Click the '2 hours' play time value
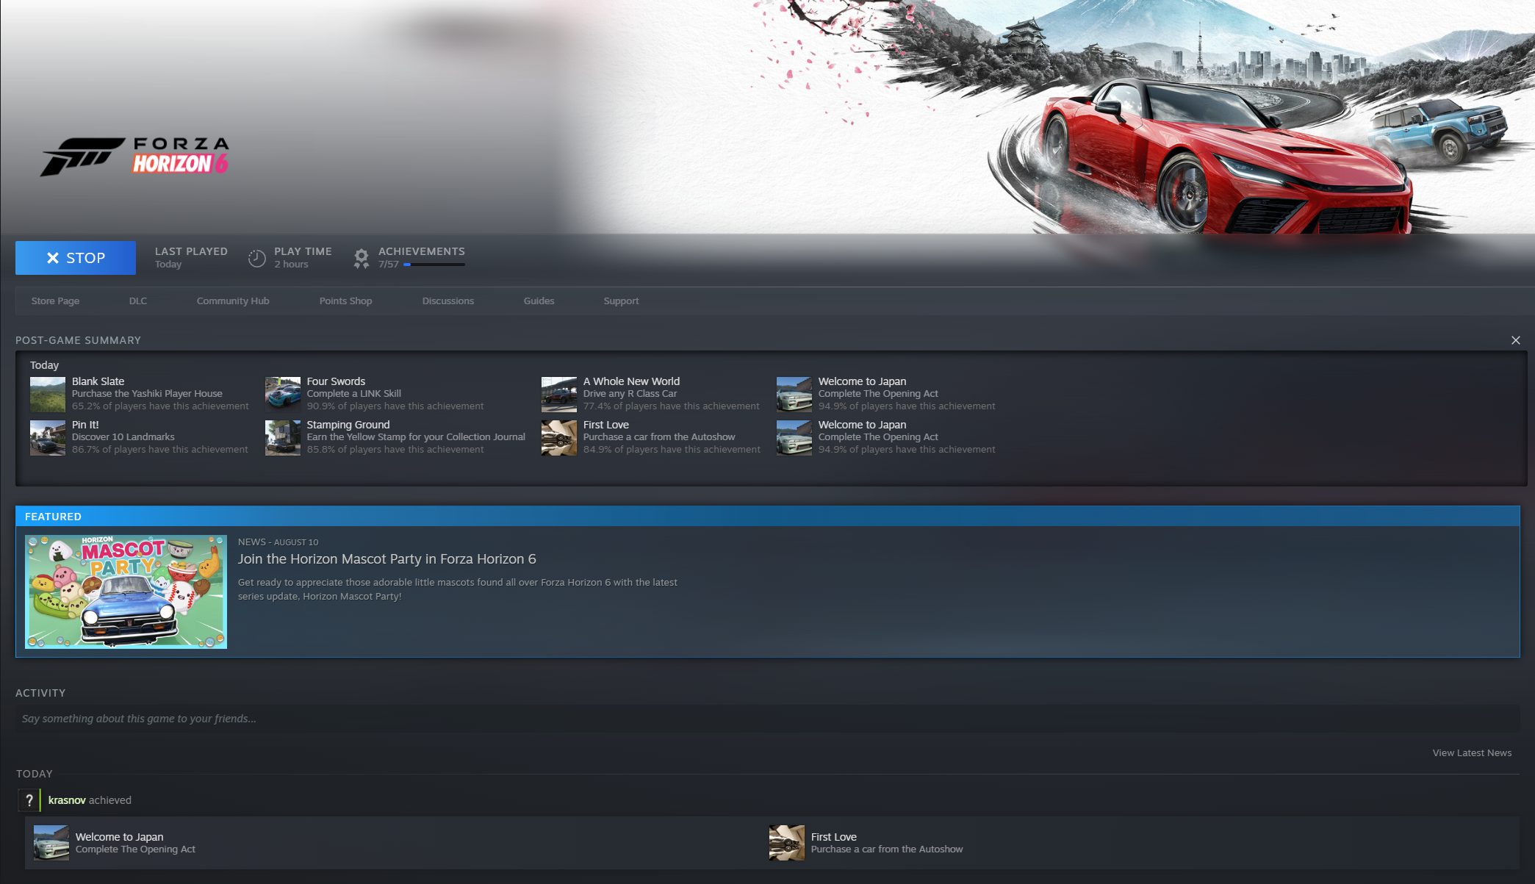Viewport: 1535px width, 884px height. coord(292,265)
